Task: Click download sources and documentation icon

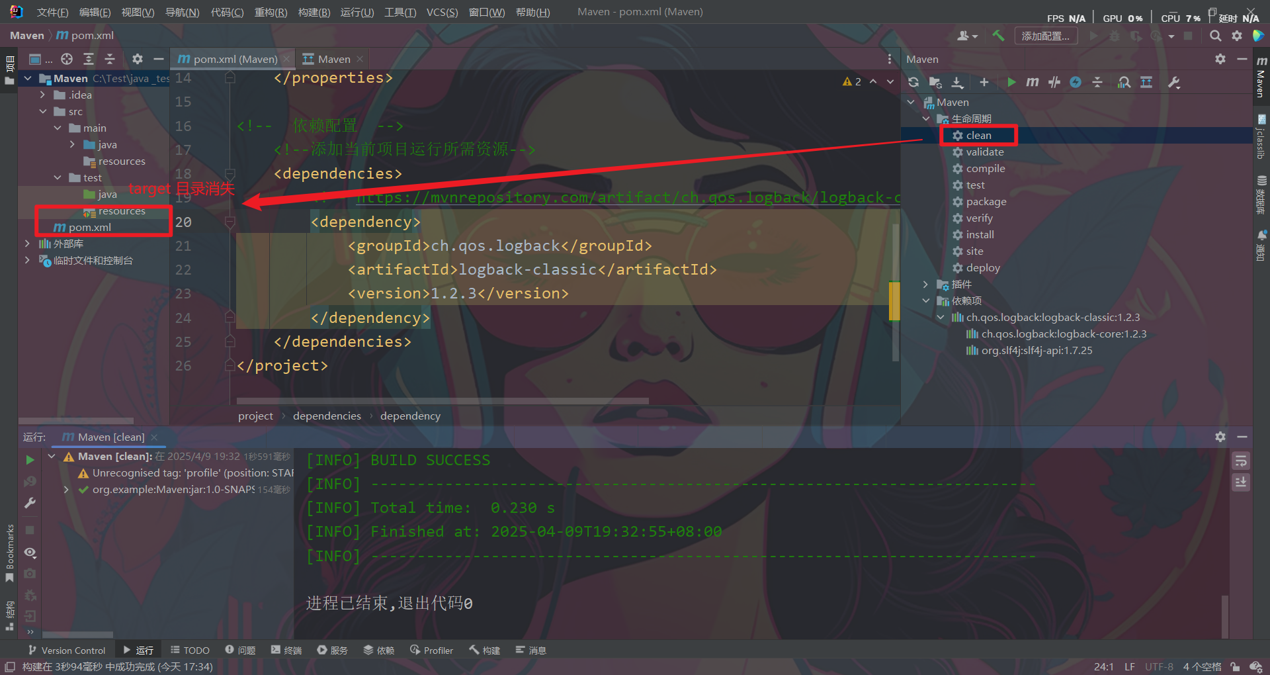Action: tap(957, 82)
